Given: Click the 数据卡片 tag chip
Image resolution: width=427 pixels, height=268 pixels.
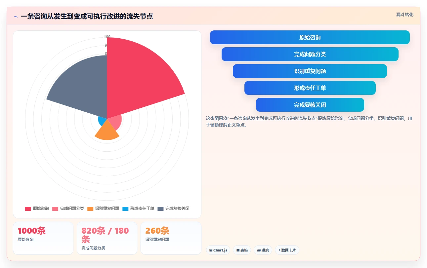Looking at the screenshot, I should point(287,250).
